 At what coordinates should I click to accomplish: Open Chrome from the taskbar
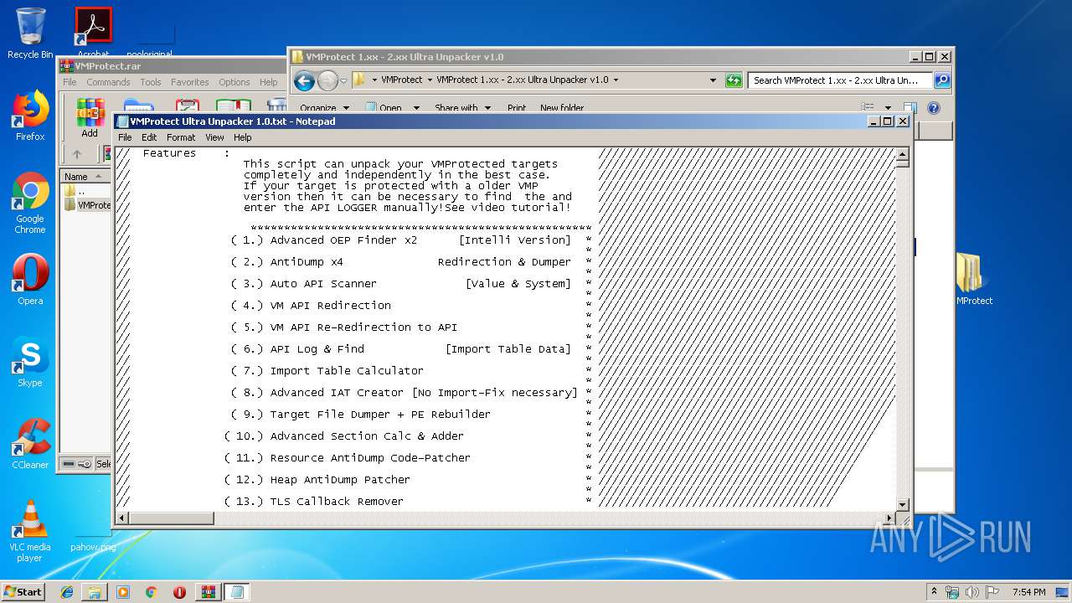coord(151,592)
